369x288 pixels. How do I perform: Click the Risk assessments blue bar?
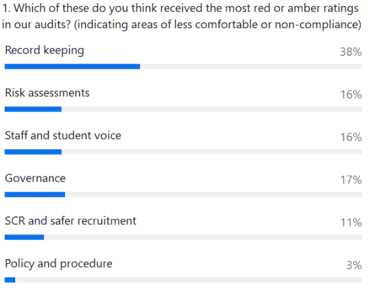pos(33,109)
